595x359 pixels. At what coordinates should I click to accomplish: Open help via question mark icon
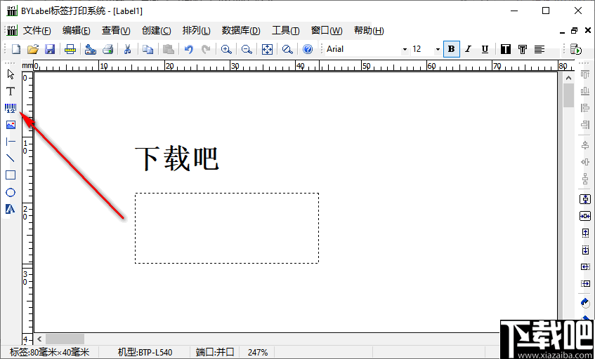308,49
